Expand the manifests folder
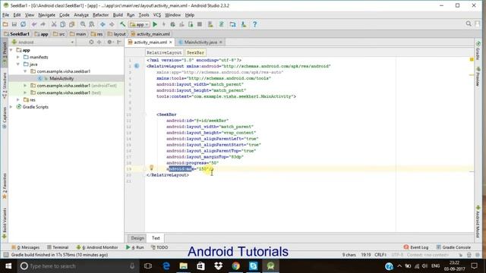The image size is (486, 273). [18, 57]
